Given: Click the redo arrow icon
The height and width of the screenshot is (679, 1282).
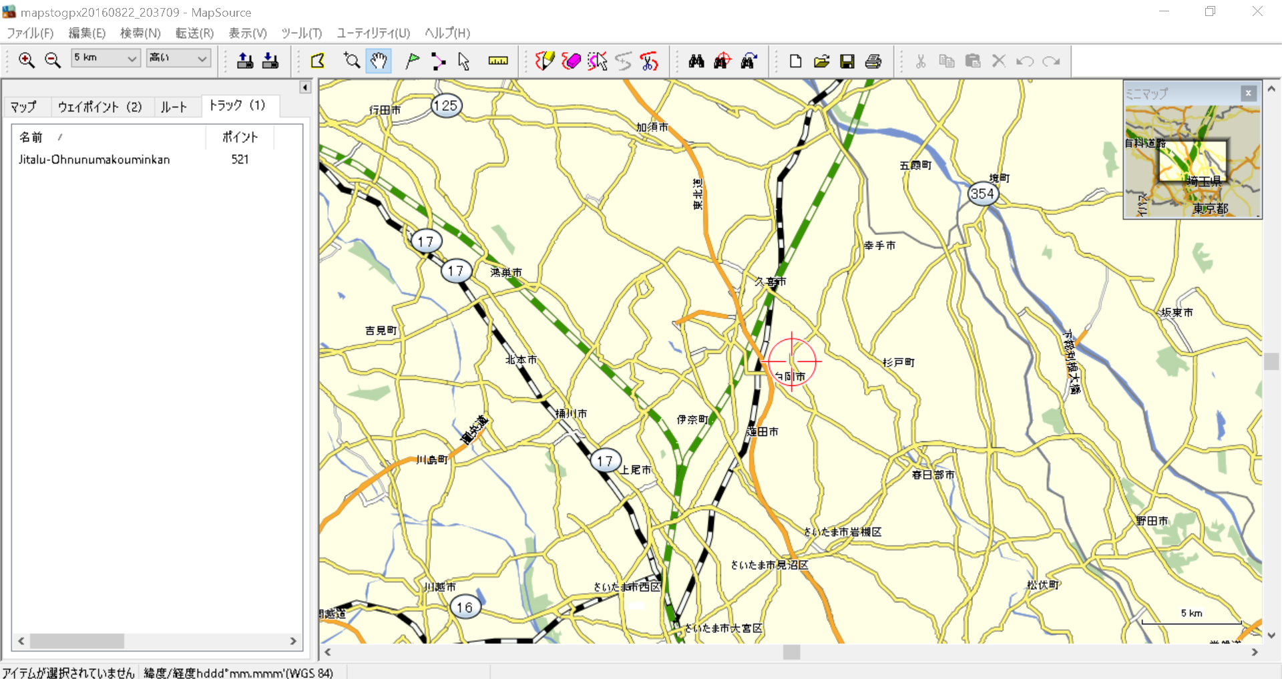Looking at the screenshot, I should coord(1051,61).
